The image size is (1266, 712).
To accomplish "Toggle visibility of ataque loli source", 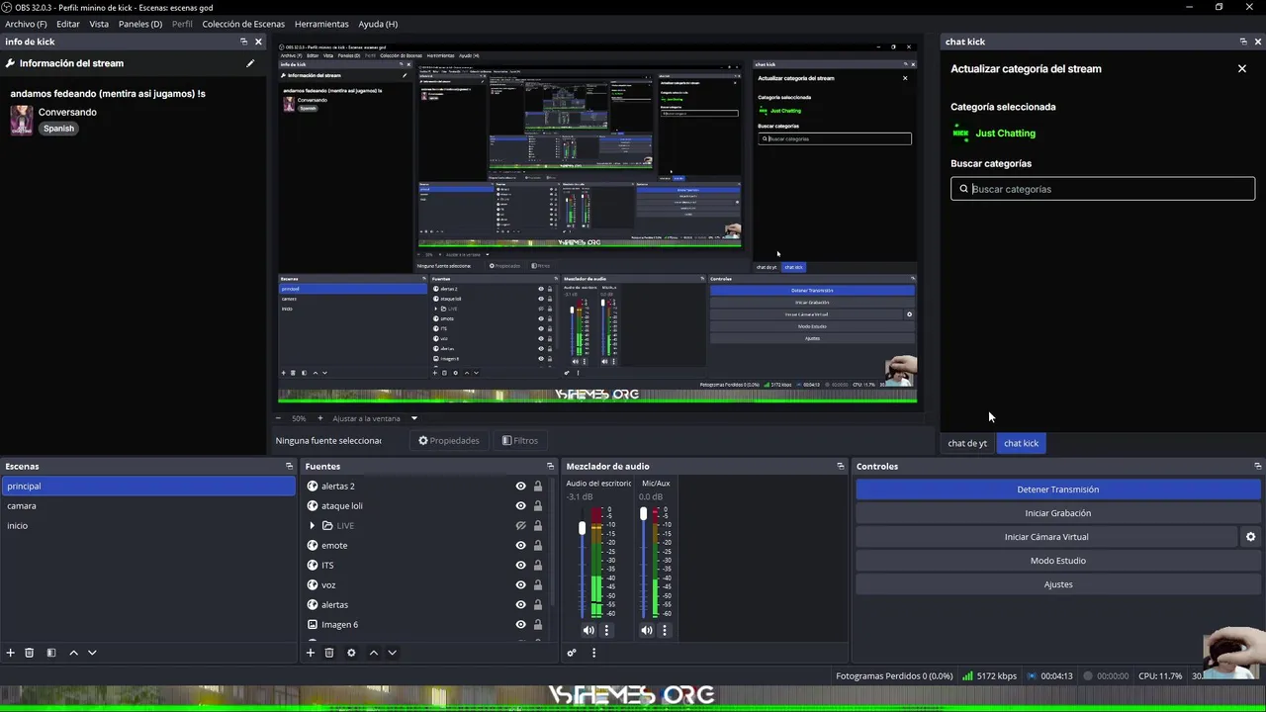I will (x=520, y=505).
